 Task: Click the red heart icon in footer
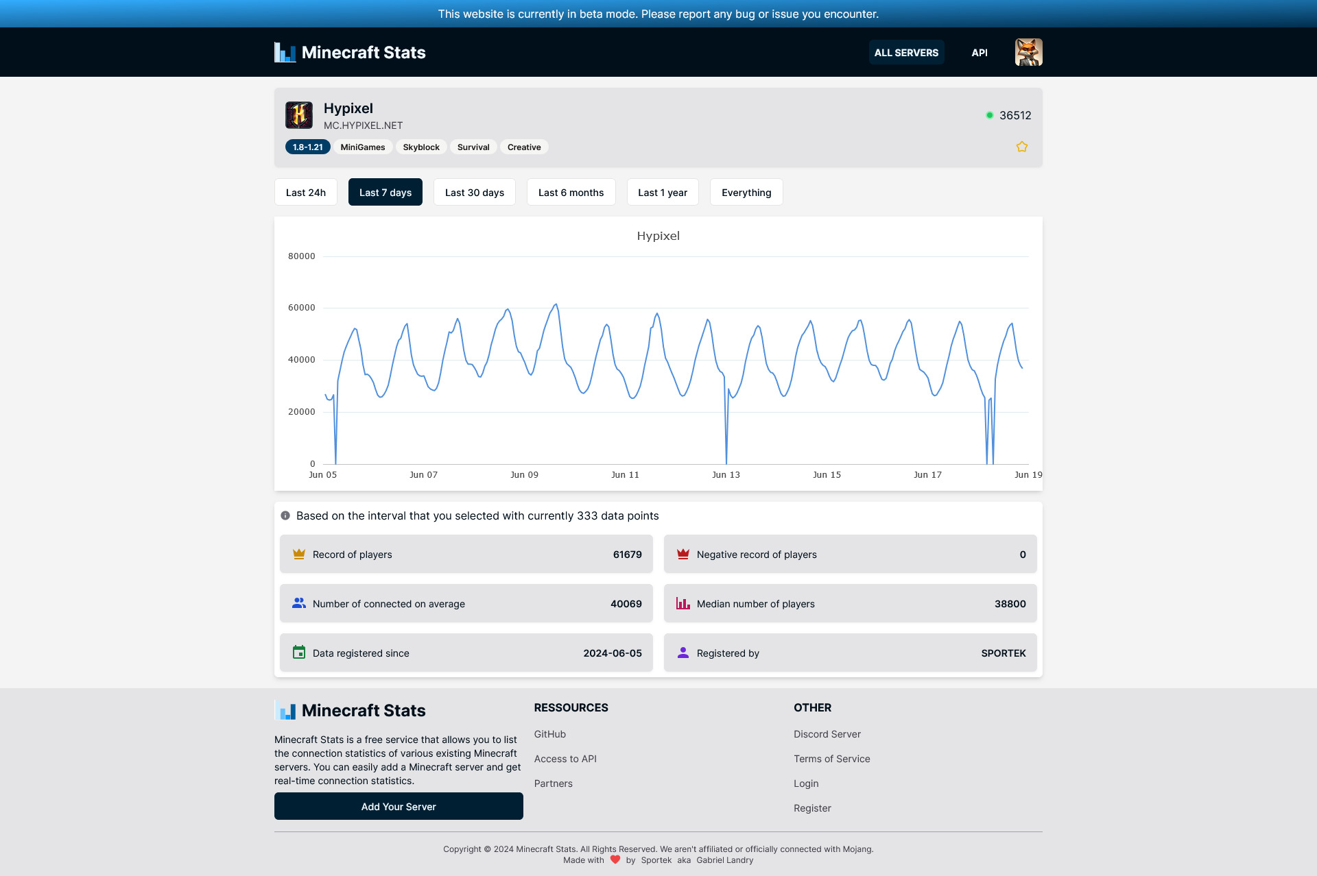pyautogui.click(x=615, y=860)
